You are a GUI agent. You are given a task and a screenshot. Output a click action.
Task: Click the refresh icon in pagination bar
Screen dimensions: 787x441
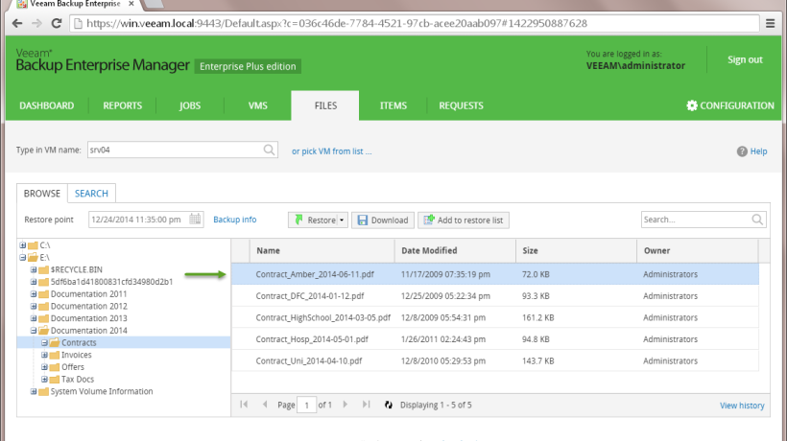(x=388, y=406)
